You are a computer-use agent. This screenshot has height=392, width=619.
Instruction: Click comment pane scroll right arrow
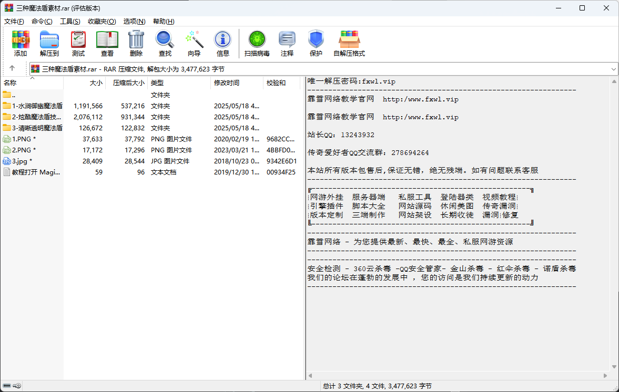coord(605,376)
